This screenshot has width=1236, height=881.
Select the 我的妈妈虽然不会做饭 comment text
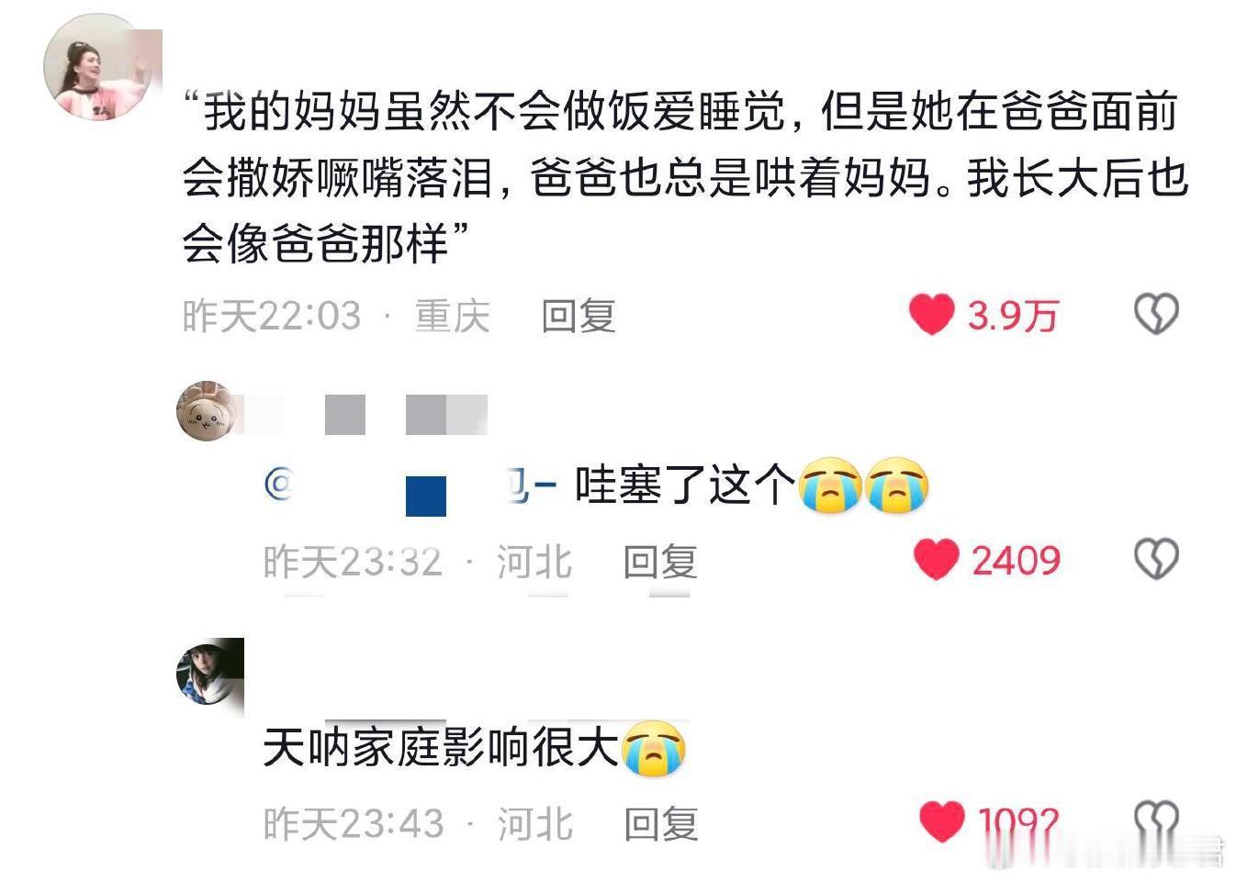tap(684, 177)
